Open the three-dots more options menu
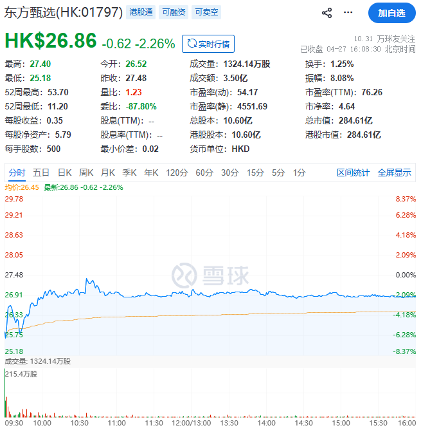Image resolution: width=421 pixels, height=430 pixels. tap(348, 13)
